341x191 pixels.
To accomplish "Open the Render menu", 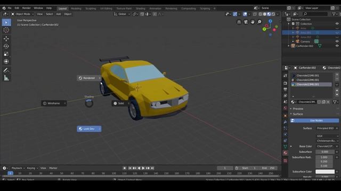I will (27, 8).
